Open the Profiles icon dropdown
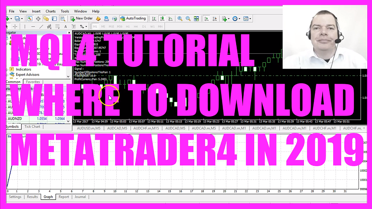This screenshot has height=209, width=372. tap(19, 19)
